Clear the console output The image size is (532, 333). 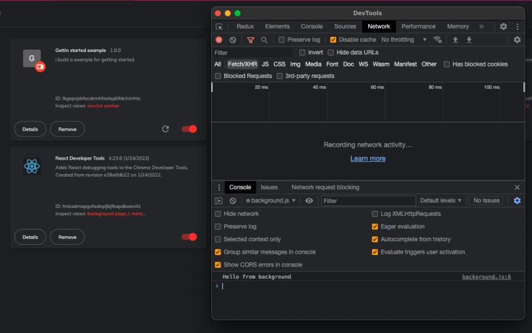(233, 201)
